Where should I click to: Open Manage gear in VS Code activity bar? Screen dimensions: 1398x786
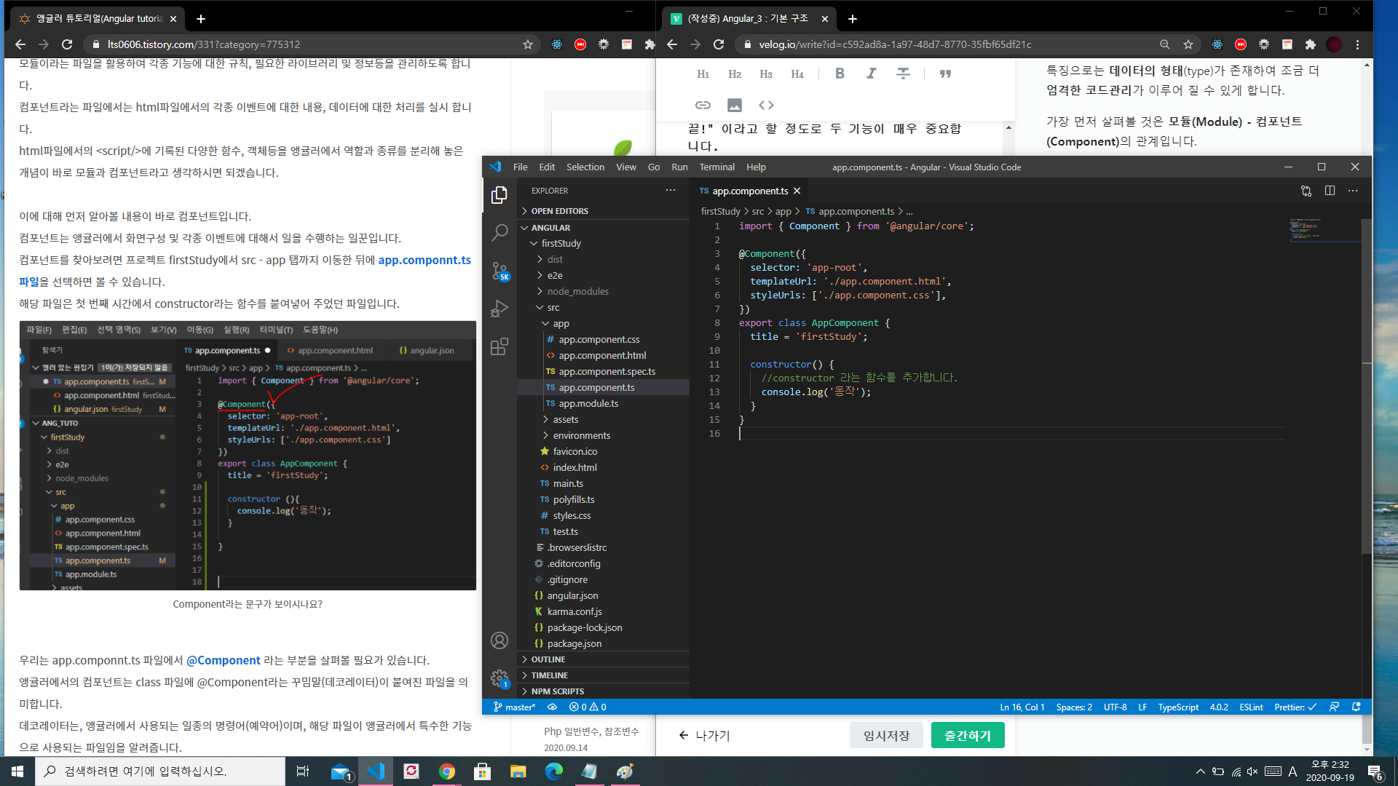(499, 678)
